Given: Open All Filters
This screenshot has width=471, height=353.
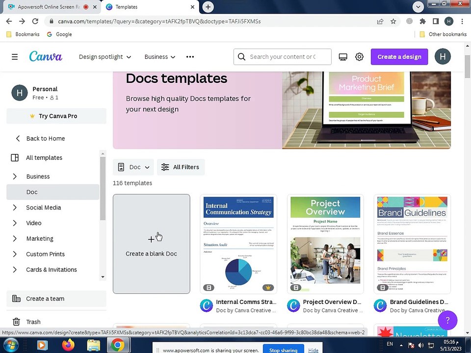Looking at the screenshot, I should (x=181, y=167).
